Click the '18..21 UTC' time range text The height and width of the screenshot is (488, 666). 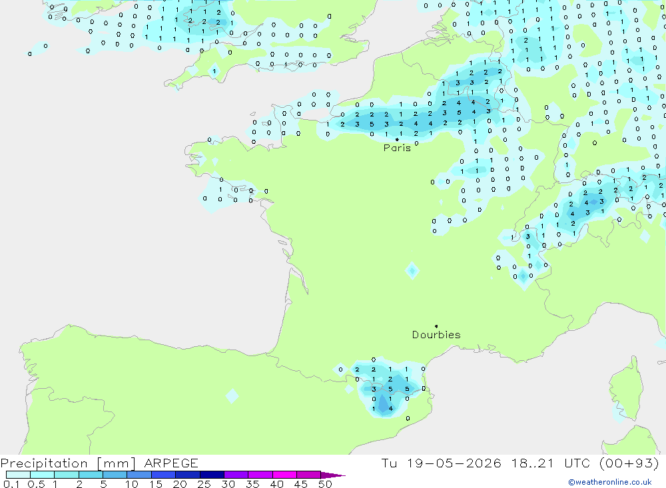pos(551,463)
